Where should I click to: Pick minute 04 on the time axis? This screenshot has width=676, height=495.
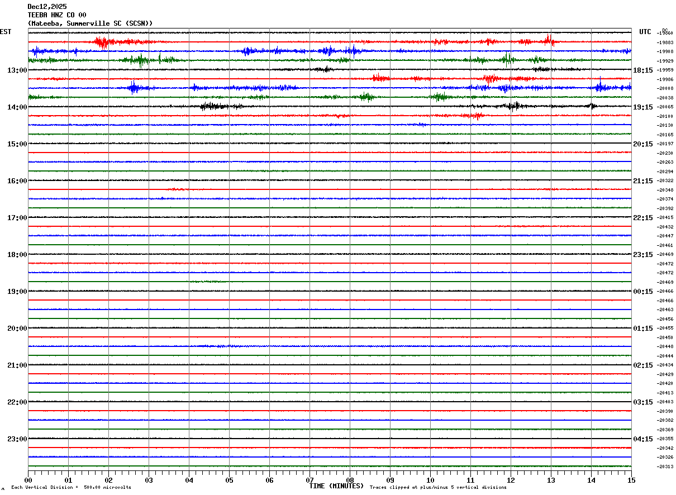pos(189,480)
